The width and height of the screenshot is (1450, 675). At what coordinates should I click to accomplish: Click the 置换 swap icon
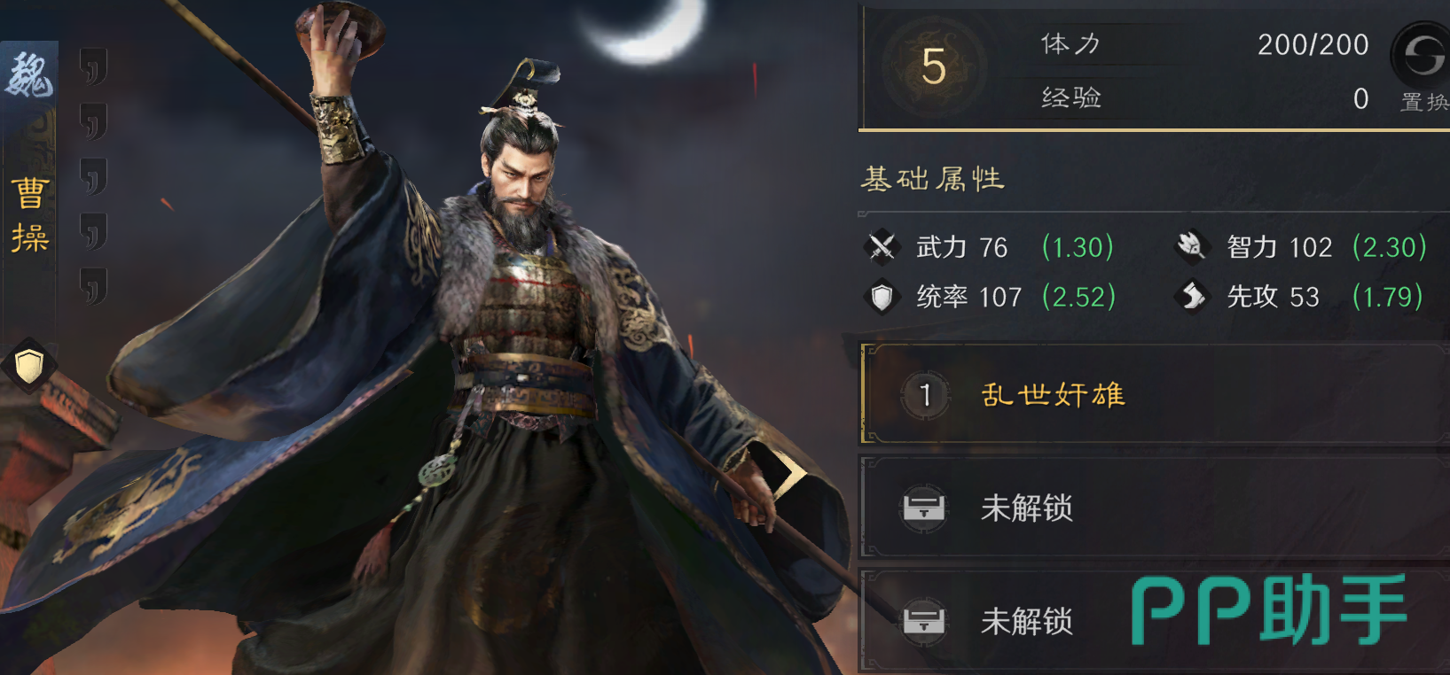coord(1421,55)
